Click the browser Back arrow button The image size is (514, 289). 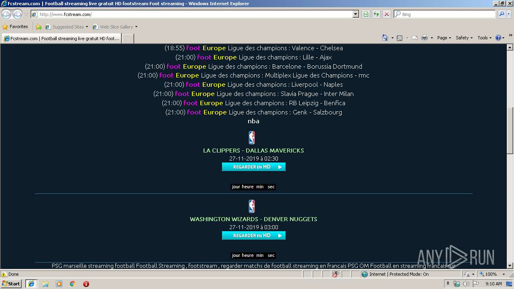6,14
